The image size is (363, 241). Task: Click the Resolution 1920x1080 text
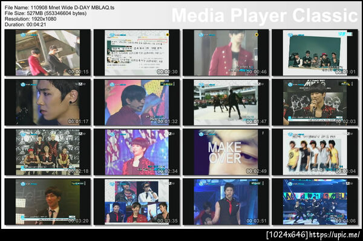tap(31, 19)
